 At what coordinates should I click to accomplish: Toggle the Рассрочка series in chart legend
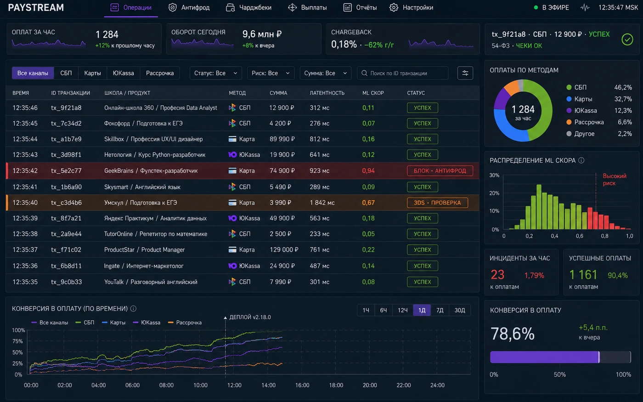point(185,323)
